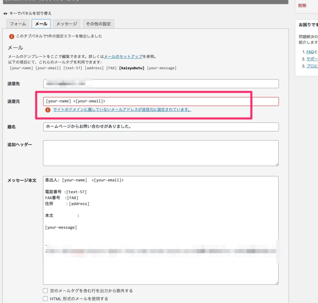Click the 削除 link
Image resolution: width=318 pixels, height=303 pixels.
(x=302, y=6)
